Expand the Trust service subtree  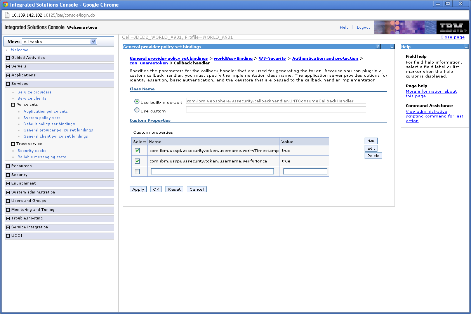point(13,144)
